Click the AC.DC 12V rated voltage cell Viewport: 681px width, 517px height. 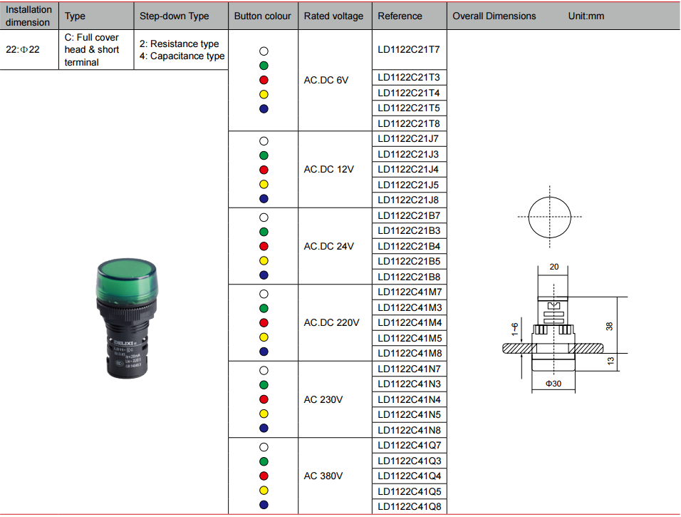coord(335,169)
